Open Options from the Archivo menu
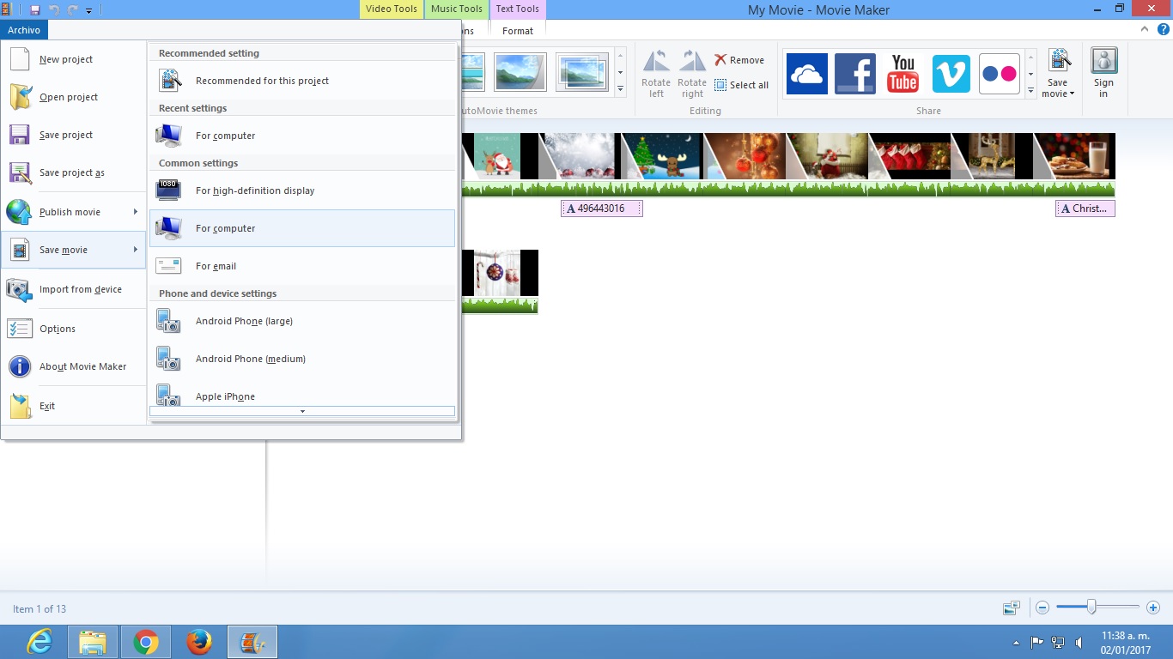 click(x=58, y=329)
